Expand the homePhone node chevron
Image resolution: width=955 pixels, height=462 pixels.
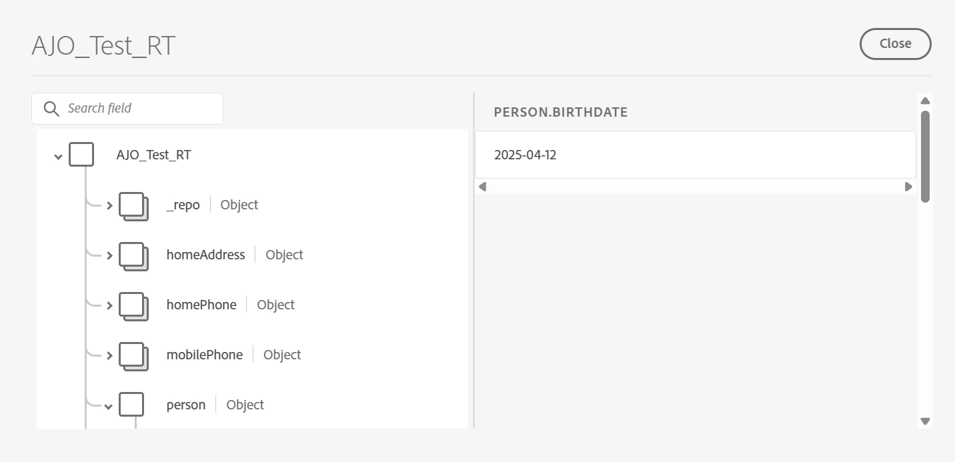110,305
